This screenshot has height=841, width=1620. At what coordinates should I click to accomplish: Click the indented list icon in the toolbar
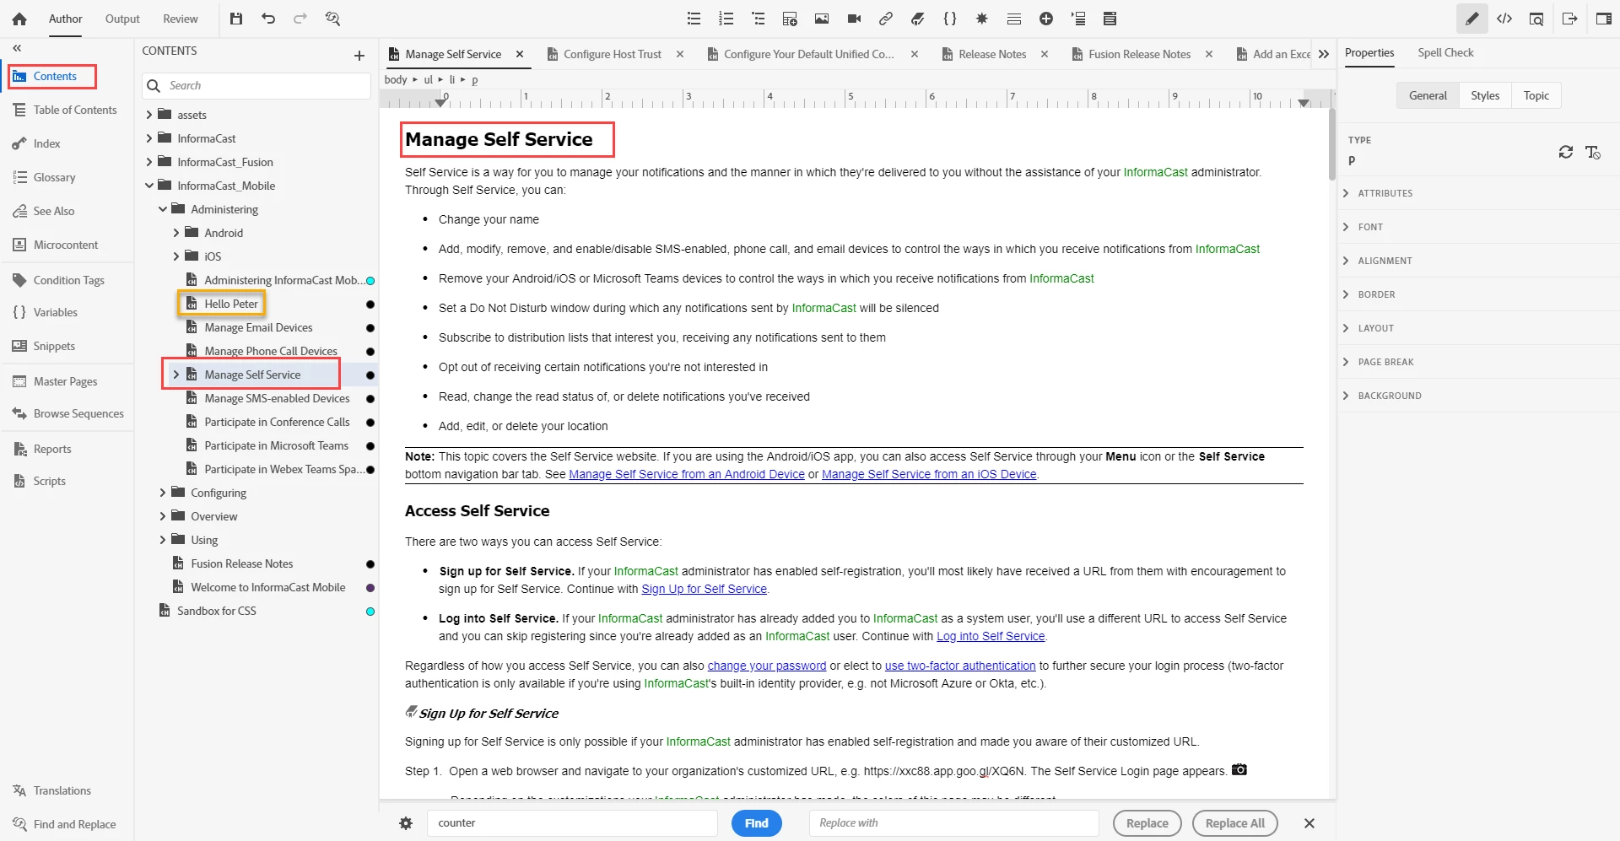[1078, 19]
